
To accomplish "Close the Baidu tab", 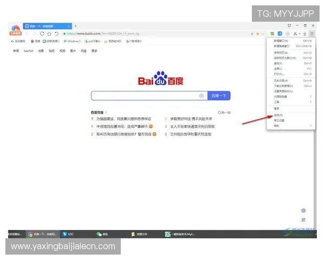I will (x=68, y=26).
